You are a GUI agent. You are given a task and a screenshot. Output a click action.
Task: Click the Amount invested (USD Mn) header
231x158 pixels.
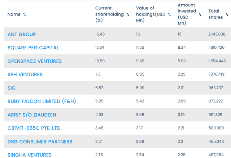pos(187,14)
